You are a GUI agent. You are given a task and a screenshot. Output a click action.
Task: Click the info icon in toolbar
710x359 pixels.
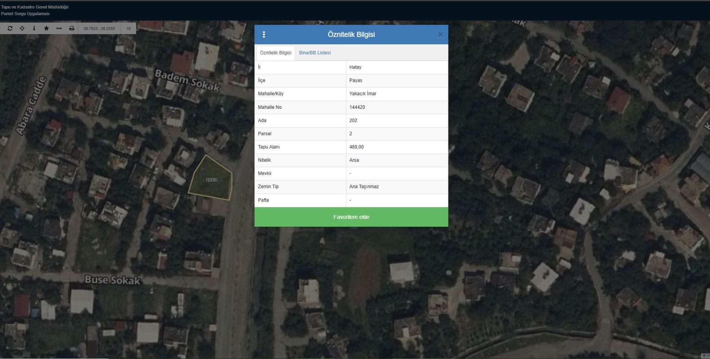coord(34,28)
